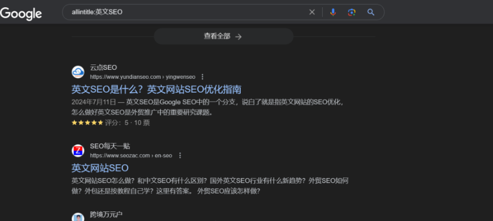
Task: Open more options for seozac.com result
Action: [180, 155]
